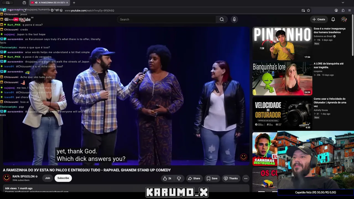This screenshot has width=354, height=199.
Task: Dislike the video with thumbs down
Action: 179,179
